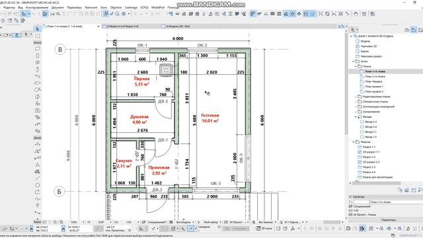This screenshot has width=423, height=238.
Task: Collapse the Планы folder in navigator
Action: (356, 66)
